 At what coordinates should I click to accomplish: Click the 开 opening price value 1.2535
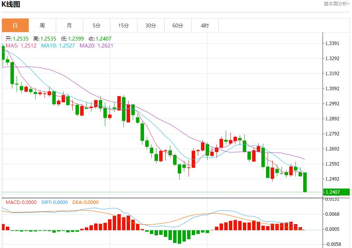21,39
